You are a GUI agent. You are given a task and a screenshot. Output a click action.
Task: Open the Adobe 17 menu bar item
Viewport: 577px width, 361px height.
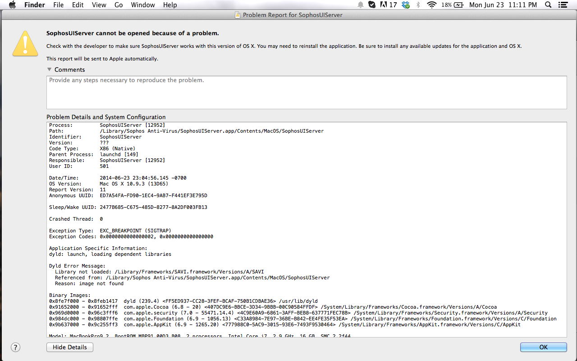tap(389, 5)
